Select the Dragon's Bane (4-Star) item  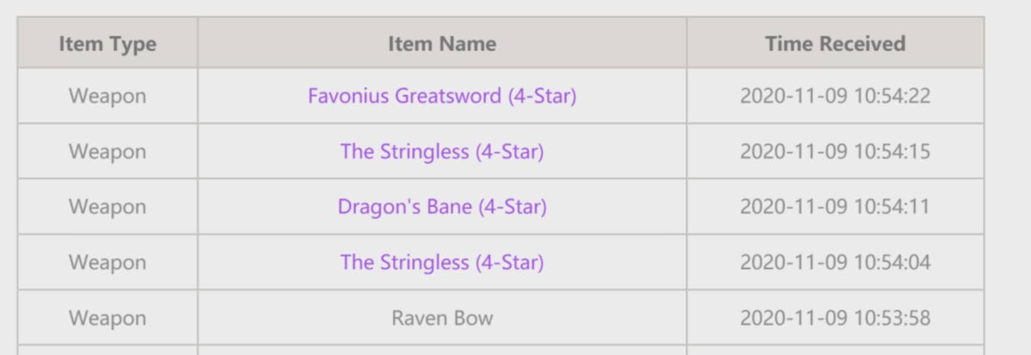point(442,207)
